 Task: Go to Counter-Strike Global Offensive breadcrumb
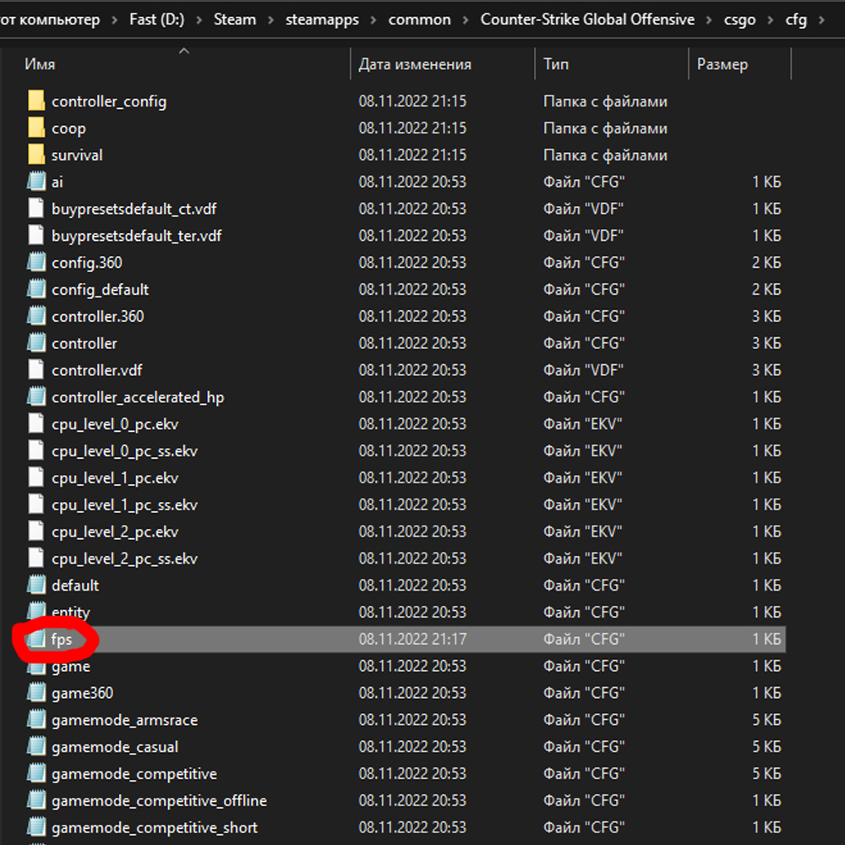coord(587,20)
